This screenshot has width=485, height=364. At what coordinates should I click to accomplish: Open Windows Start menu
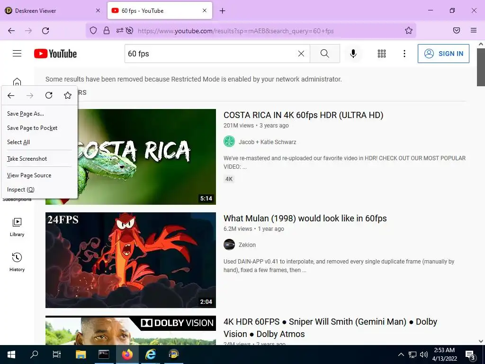pyautogui.click(x=11, y=355)
